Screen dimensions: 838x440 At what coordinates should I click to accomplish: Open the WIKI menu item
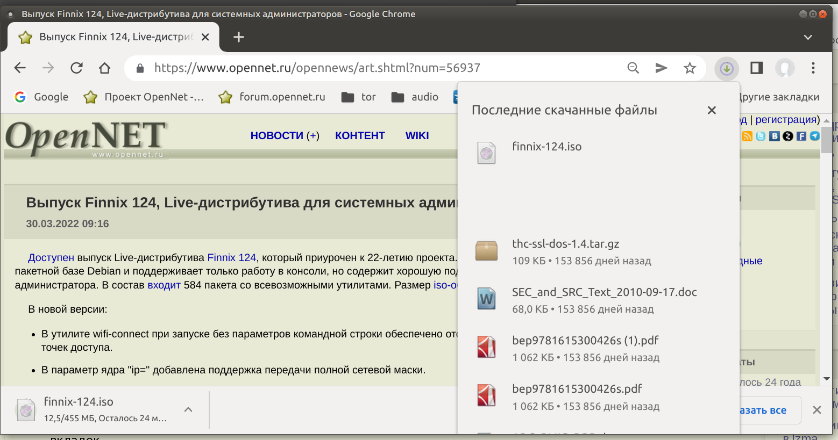pyautogui.click(x=417, y=135)
